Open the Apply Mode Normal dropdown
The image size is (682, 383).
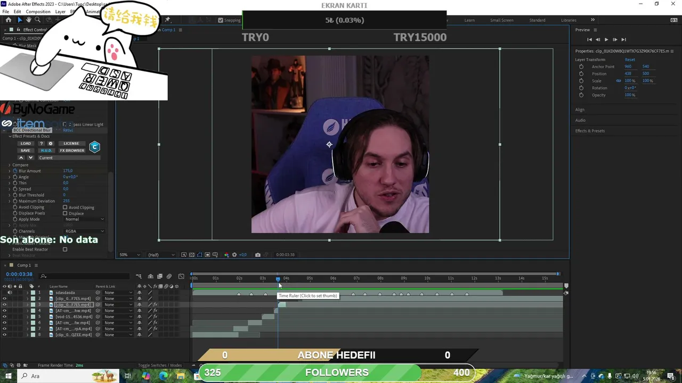click(84, 219)
